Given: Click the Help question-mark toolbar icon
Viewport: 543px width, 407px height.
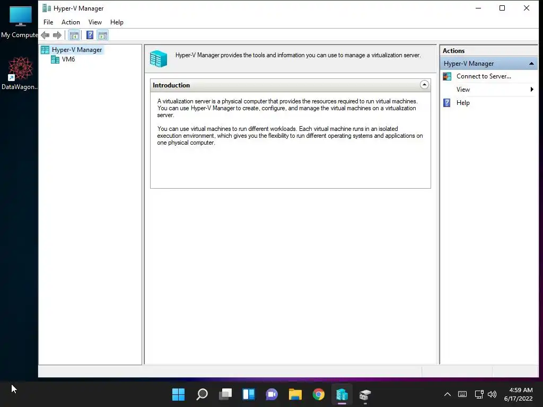Looking at the screenshot, I should point(90,35).
